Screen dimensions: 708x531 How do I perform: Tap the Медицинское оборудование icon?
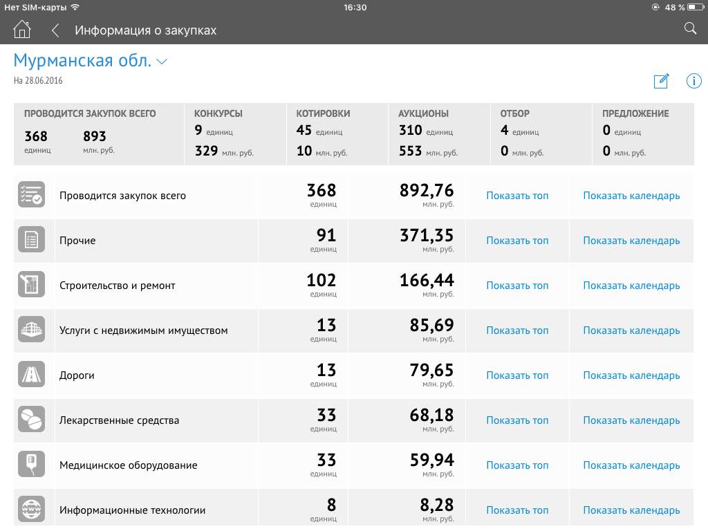point(31,465)
